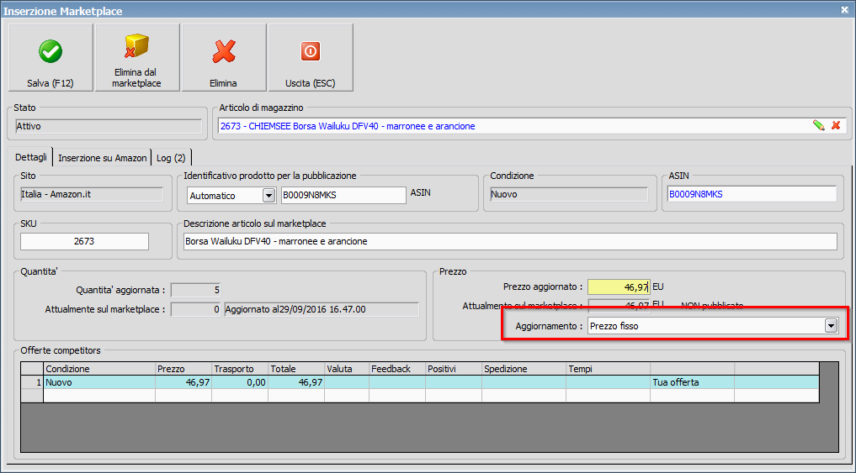
Task: Open the Aggiornamento price dropdown
Action: coord(831,326)
